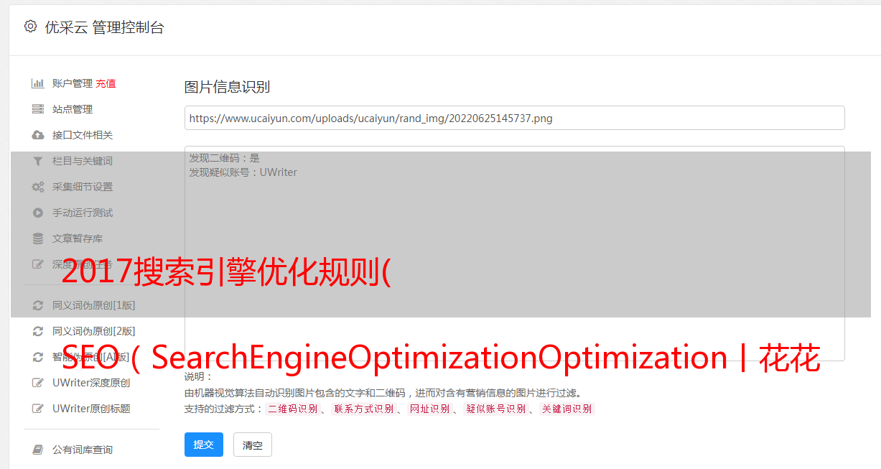Click the result line 发现疑似账号：UWriter

pos(243,172)
